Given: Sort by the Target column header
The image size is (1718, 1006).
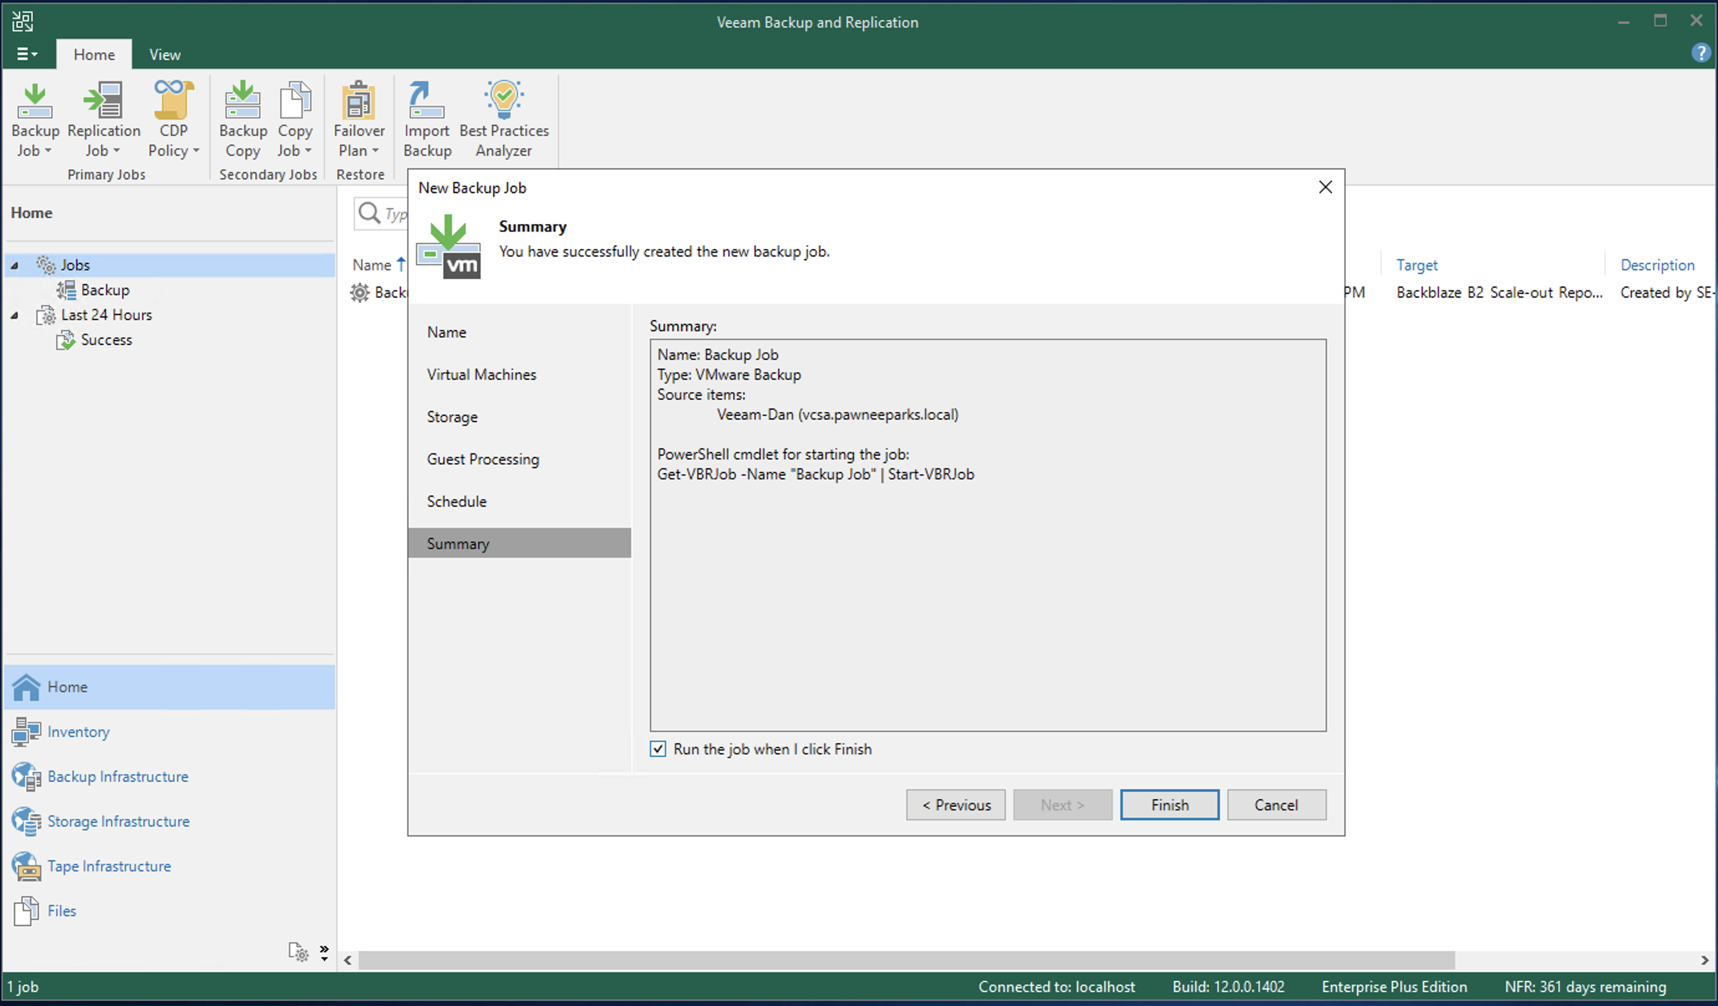Looking at the screenshot, I should pos(1417,265).
